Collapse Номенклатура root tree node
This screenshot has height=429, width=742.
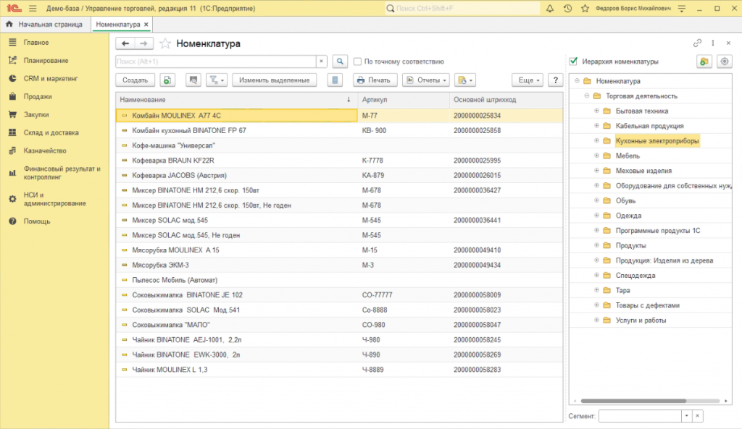[x=577, y=81]
